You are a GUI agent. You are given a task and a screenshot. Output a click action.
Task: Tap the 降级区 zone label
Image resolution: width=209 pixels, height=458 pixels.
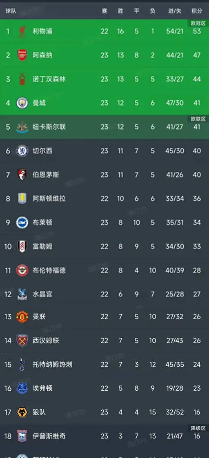coord(198,428)
